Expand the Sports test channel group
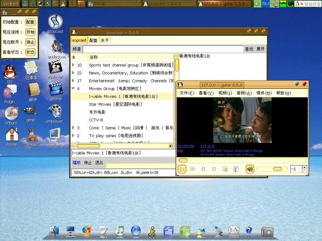 [74, 65]
